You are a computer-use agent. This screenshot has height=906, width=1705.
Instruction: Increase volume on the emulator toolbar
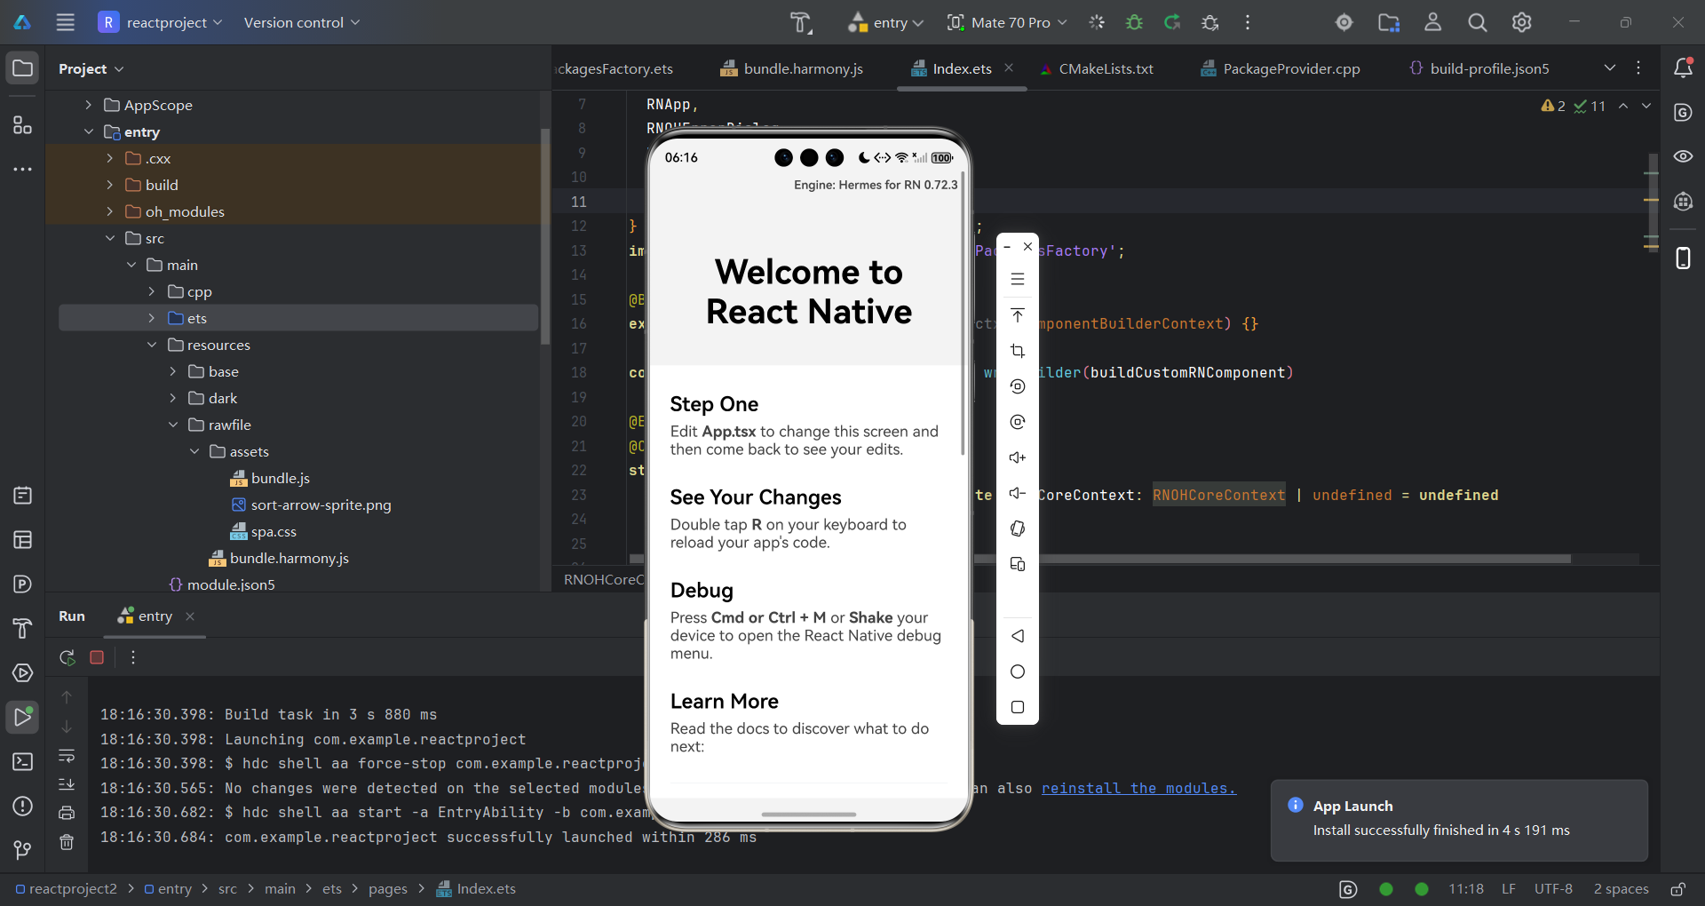(x=1018, y=457)
